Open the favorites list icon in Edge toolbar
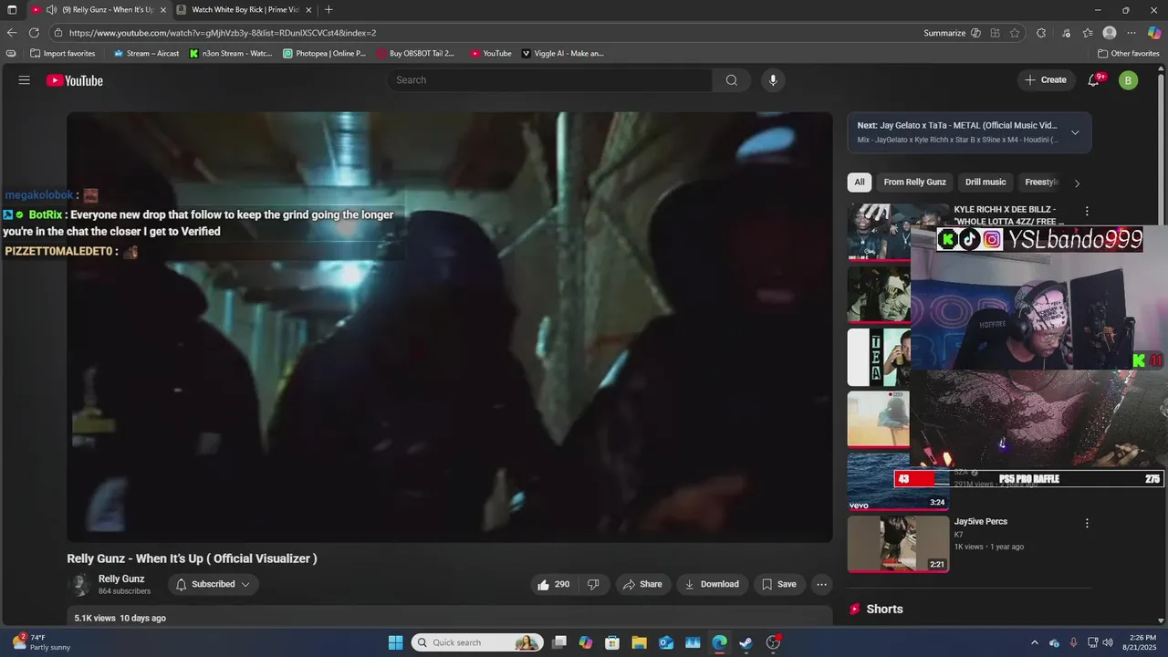Screen dimensions: 1168x657 [1088, 33]
